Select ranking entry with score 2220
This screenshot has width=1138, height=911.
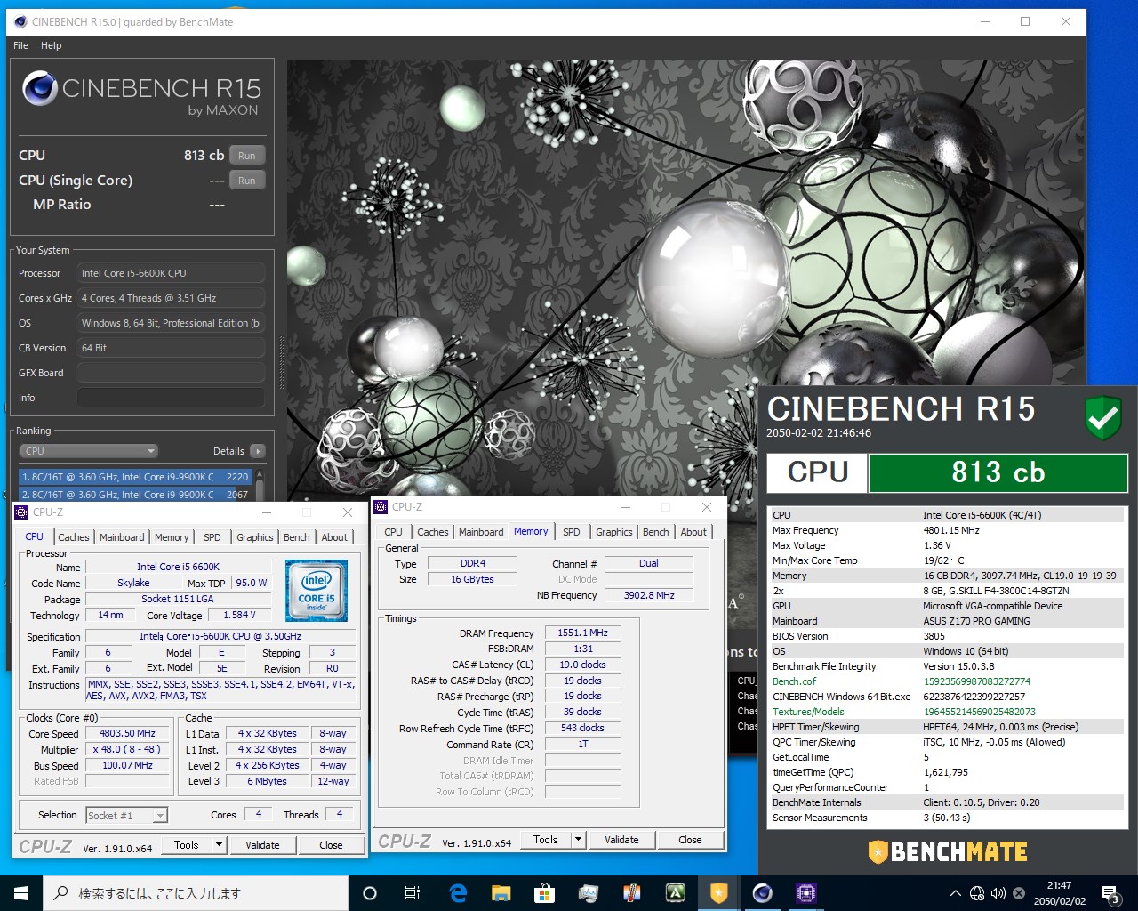click(x=135, y=477)
